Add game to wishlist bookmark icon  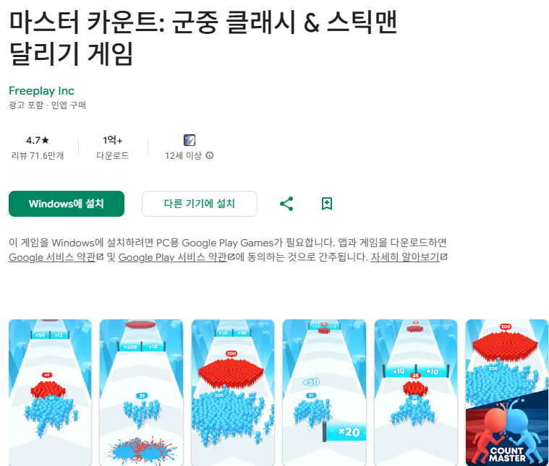[x=327, y=204]
